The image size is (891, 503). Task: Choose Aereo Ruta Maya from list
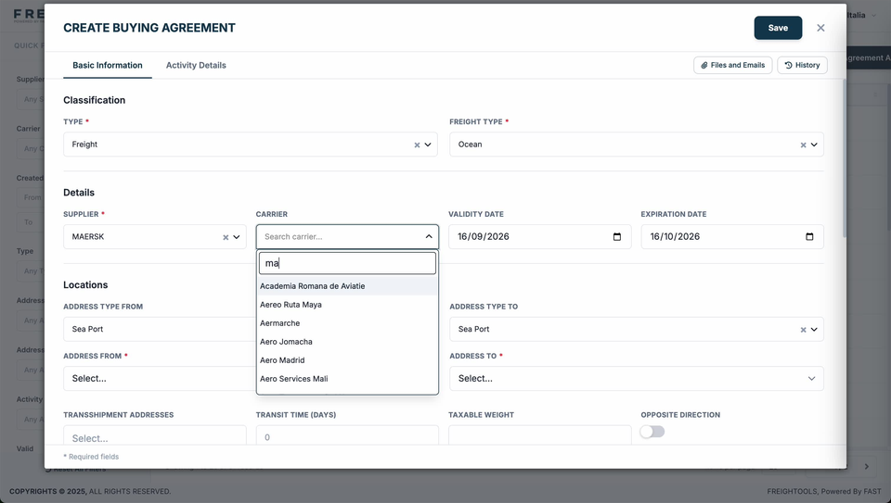coord(347,305)
